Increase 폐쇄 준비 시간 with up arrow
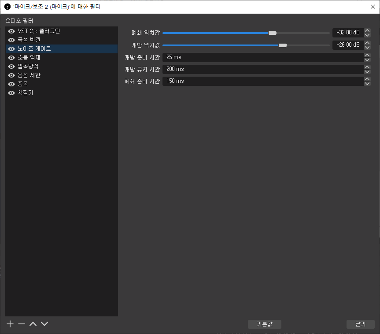380x334 pixels. [x=367, y=79]
